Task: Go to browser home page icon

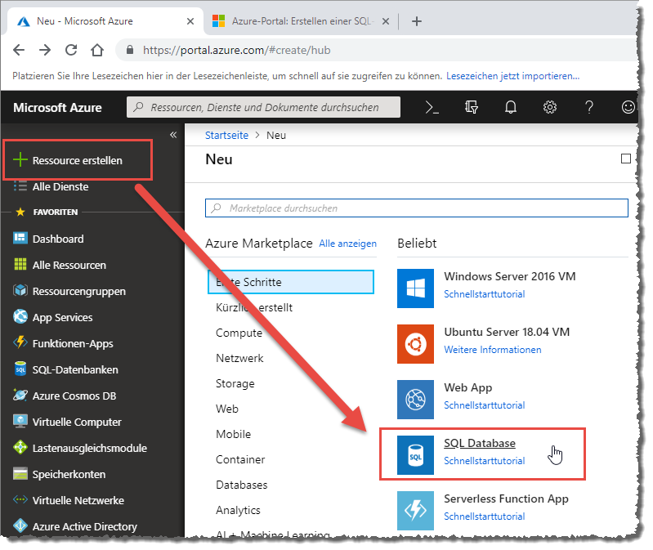Action: pos(97,50)
